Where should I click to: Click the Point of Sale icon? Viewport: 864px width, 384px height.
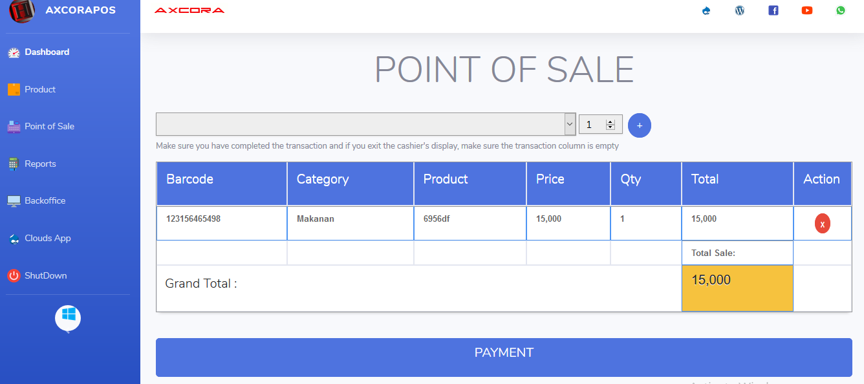tap(14, 126)
